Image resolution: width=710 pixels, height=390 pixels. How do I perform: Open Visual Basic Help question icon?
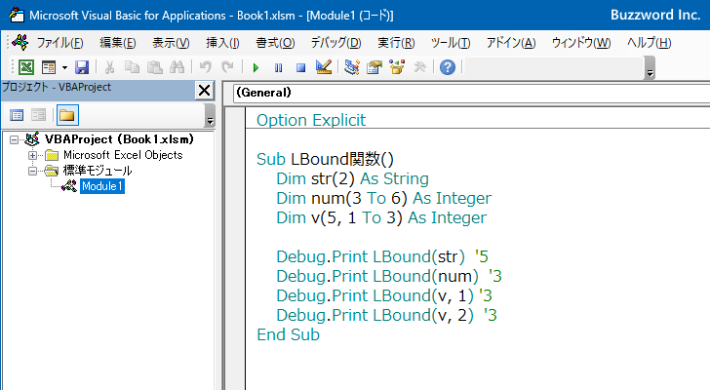point(448,67)
